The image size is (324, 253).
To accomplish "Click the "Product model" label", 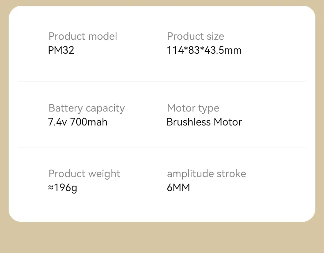I will coord(82,36).
